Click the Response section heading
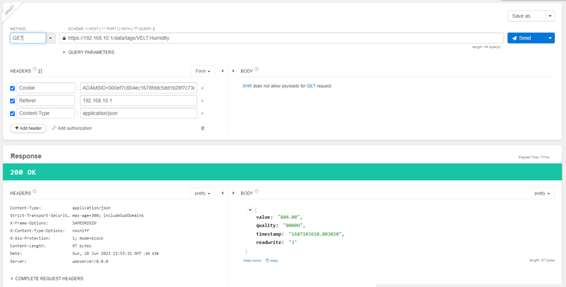Viewport: 566px width, 287px height. 26,156
